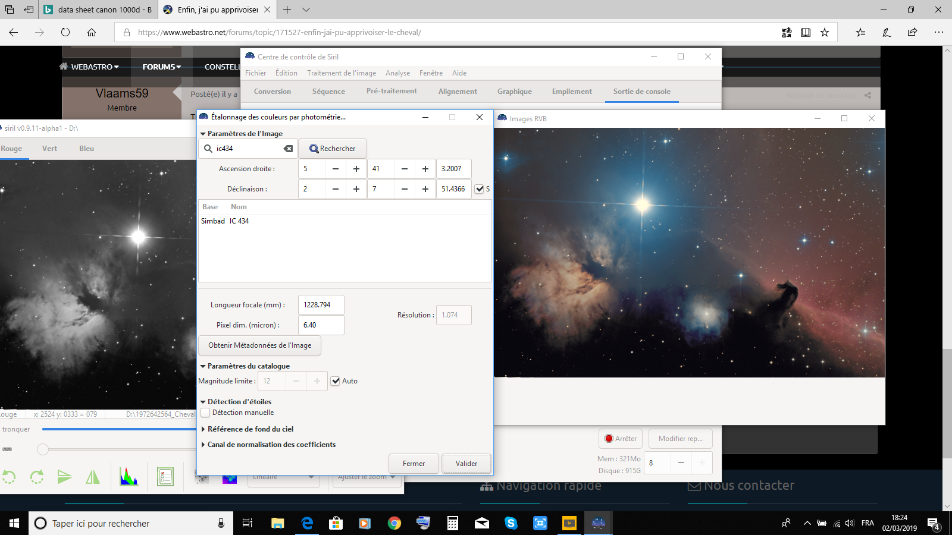952x535 pixels.
Task: Expand Référence de fond du ciel
Action: click(203, 429)
